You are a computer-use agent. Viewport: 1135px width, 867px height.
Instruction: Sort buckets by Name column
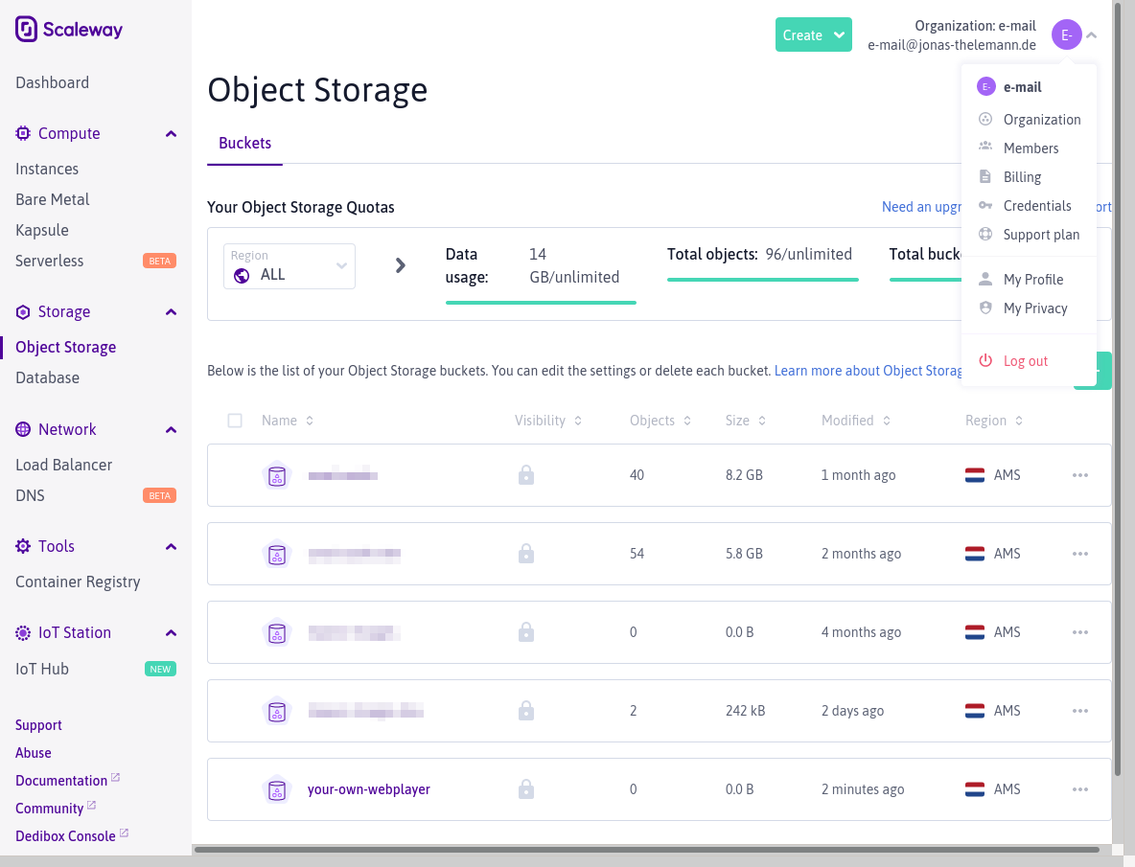(x=288, y=421)
